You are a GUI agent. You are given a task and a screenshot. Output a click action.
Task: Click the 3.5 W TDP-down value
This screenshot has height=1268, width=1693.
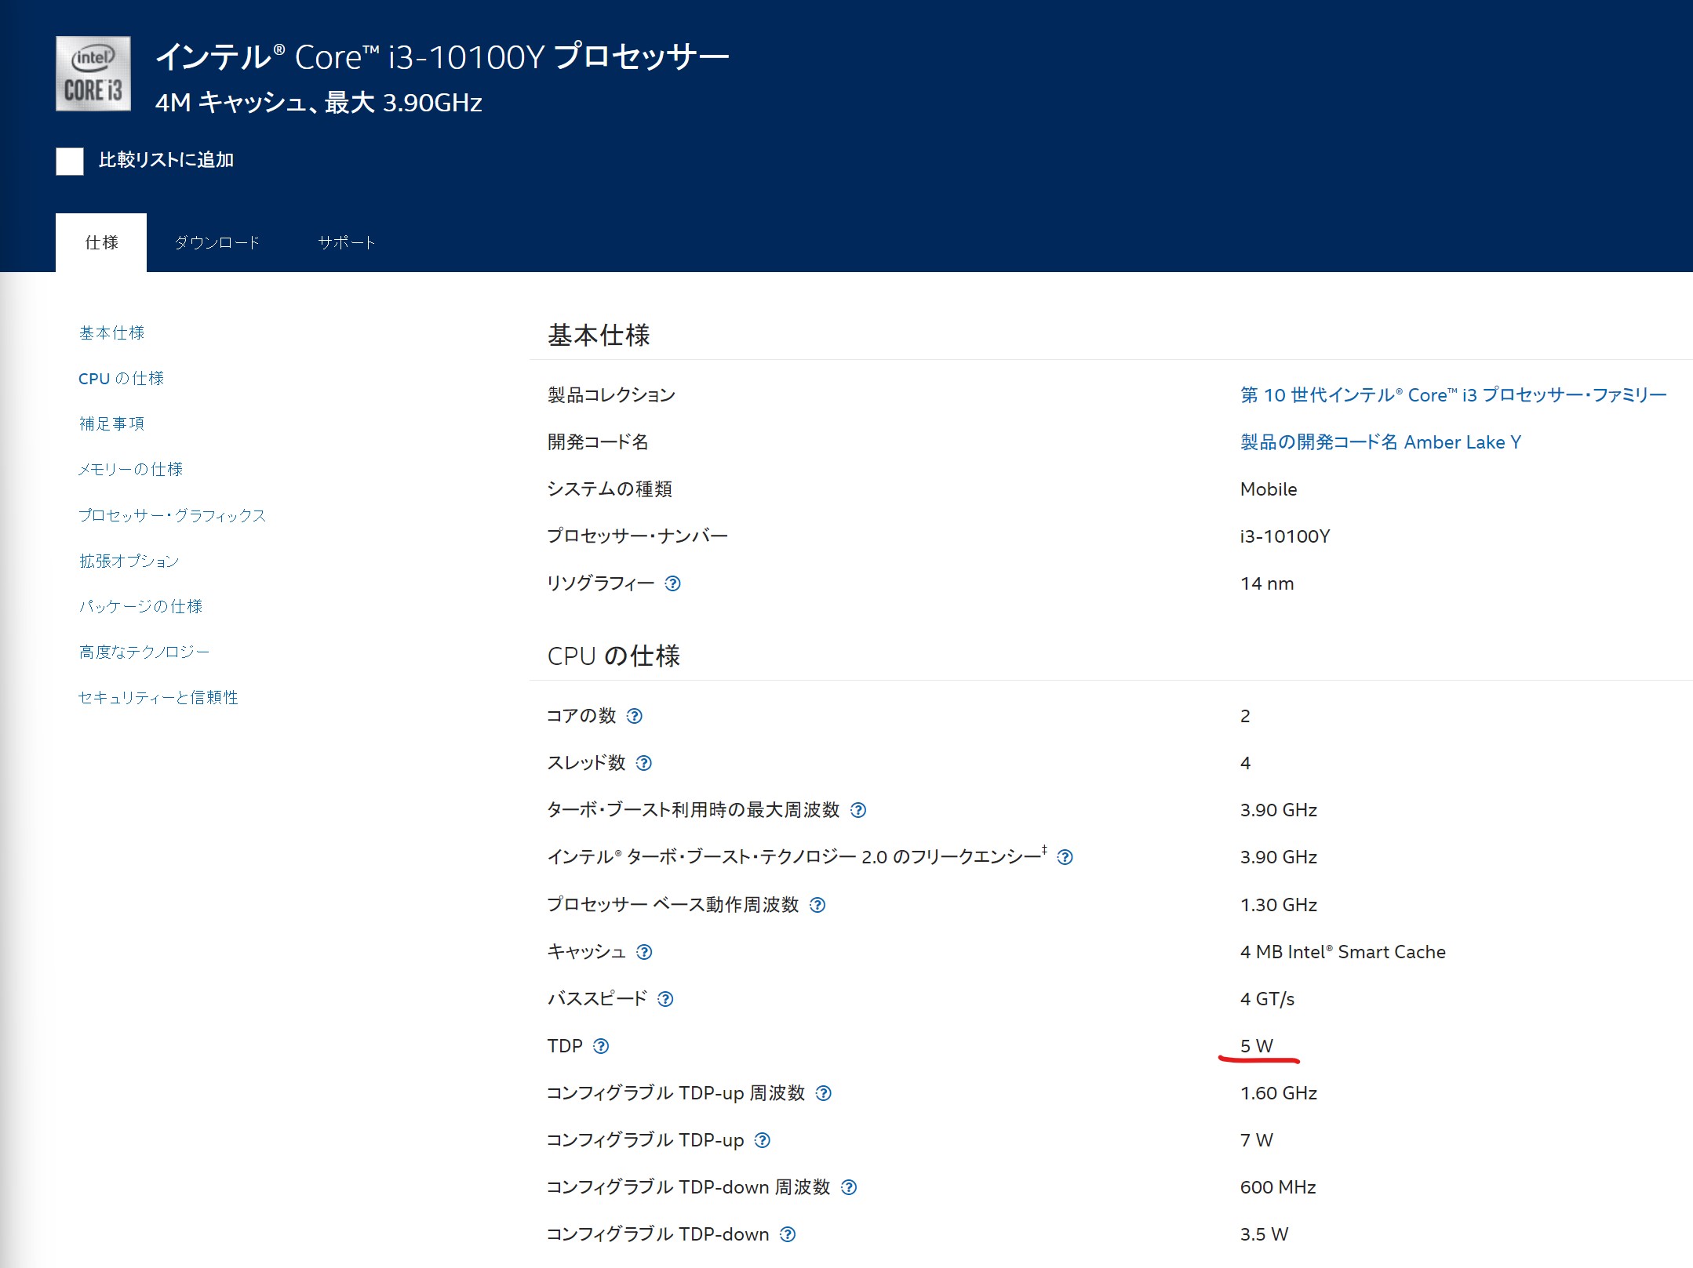click(x=1264, y=1234)
